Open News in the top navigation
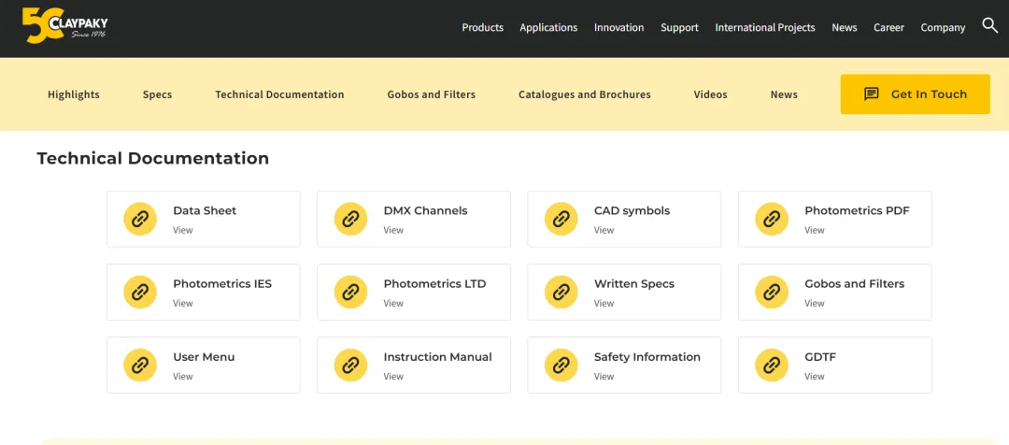1009x445 pixels. [845, 28]
